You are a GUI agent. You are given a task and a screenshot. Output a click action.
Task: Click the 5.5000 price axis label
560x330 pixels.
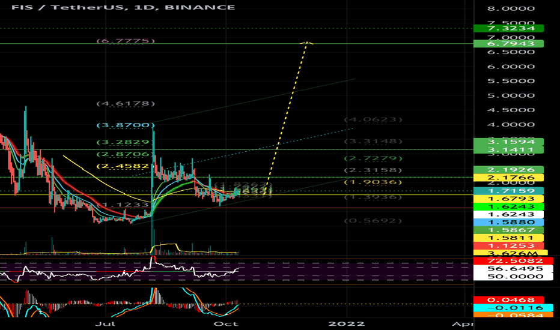(x=511, y=81)
